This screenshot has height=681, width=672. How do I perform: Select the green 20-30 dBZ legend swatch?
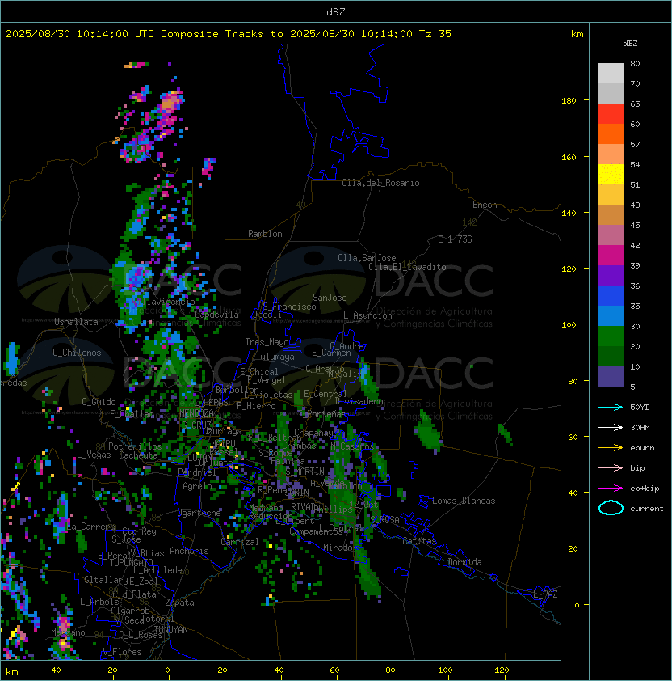coord(611,336)
